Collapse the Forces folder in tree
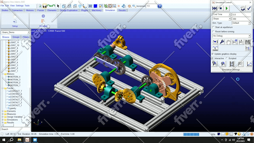254x143 pixels. (x=3, y=88)
